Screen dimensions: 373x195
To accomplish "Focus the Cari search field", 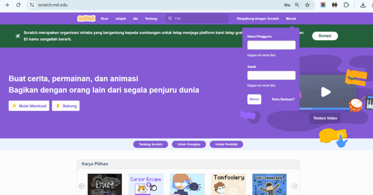I will [197, 18].
